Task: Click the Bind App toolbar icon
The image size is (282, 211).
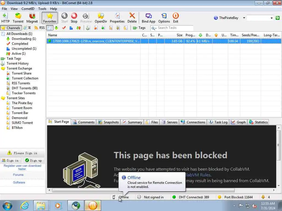Action: tap(148, 18)
